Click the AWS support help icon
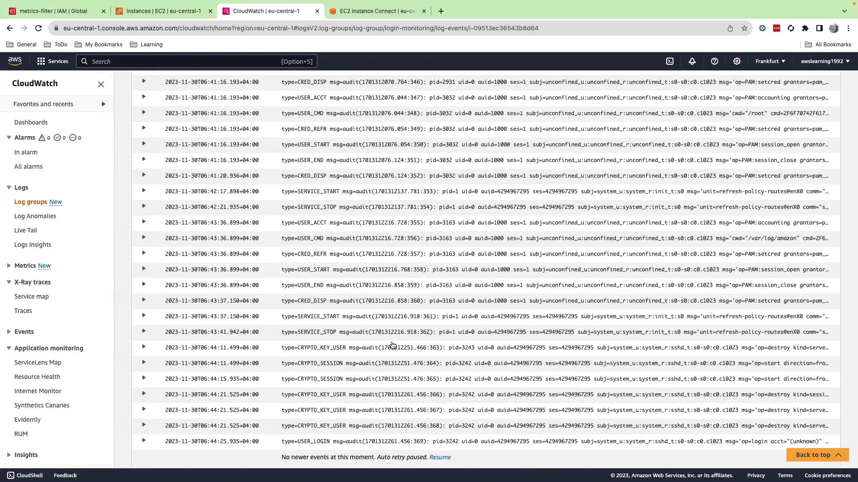 pyautogui.click(x=714, y=61)
